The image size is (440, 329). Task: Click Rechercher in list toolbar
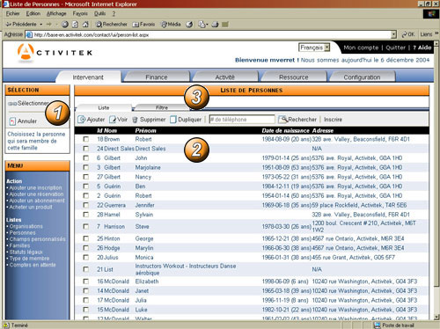tap(297, 120)
